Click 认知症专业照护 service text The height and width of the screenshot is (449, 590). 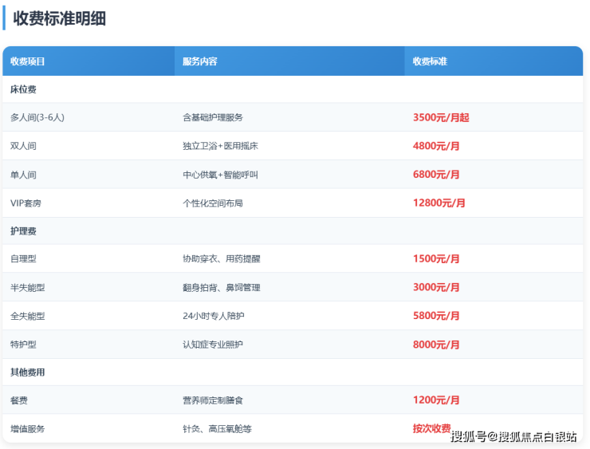coord(213,345)
